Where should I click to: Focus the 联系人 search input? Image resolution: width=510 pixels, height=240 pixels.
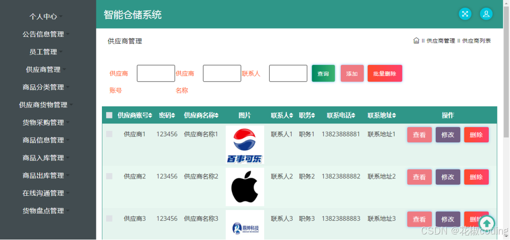pyautogui.click(x=288, y=73)
